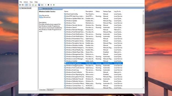The height and width of the screenshot is (96, 172).
Task: Sort by the Name column header
Action: [74, 11]
